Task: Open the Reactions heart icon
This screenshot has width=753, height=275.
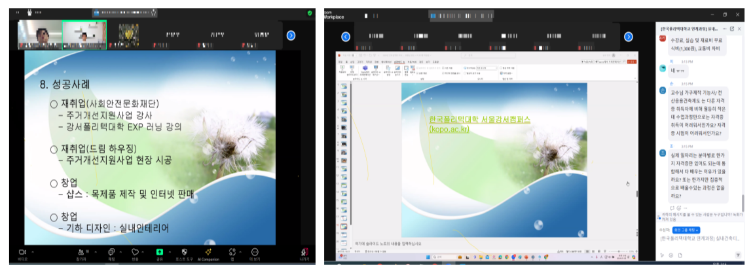Action: (x=135, y=252)
